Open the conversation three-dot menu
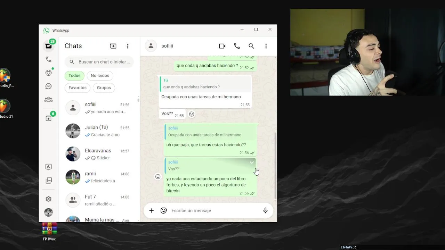 266,46
